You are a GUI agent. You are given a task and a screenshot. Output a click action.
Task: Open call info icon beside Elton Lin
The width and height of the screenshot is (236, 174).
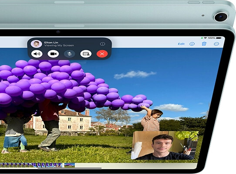point(102,44)
